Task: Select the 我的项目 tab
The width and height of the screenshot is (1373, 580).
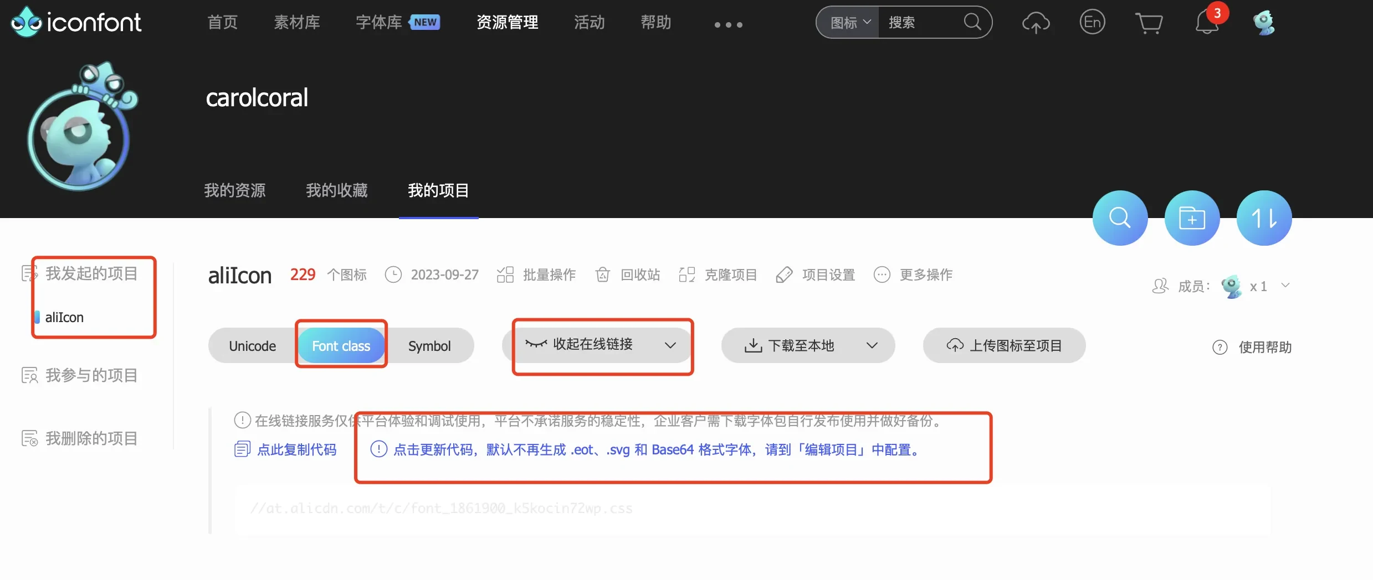Action: click(438, 190)
